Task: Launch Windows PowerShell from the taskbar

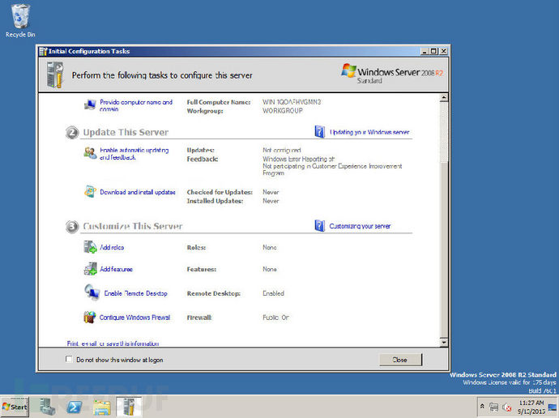Action: pos(75,407)
